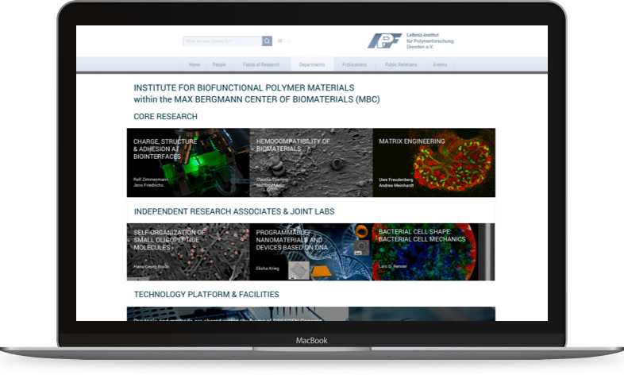Screen dimensions: 624x375
Task: Focus the site search input field
Action: point(222,41)
